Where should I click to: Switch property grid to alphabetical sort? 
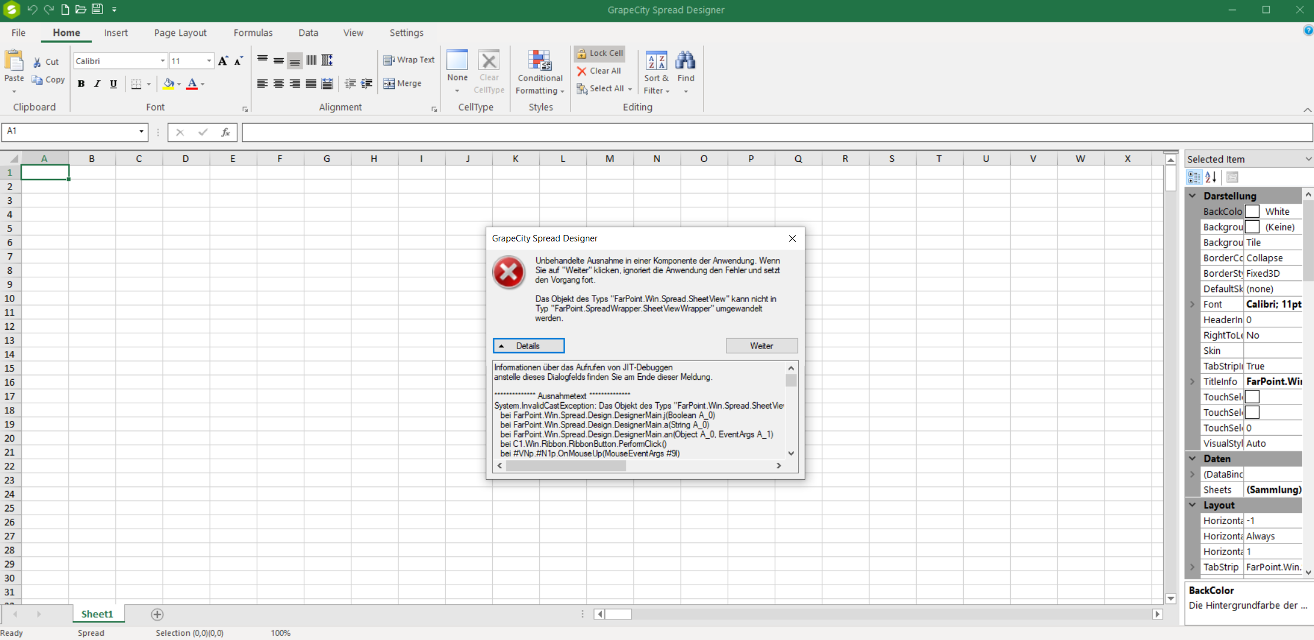1210,177
